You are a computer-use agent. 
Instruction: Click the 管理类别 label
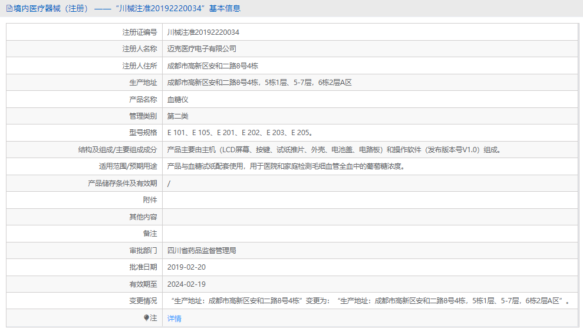click(x=143, y=116)
